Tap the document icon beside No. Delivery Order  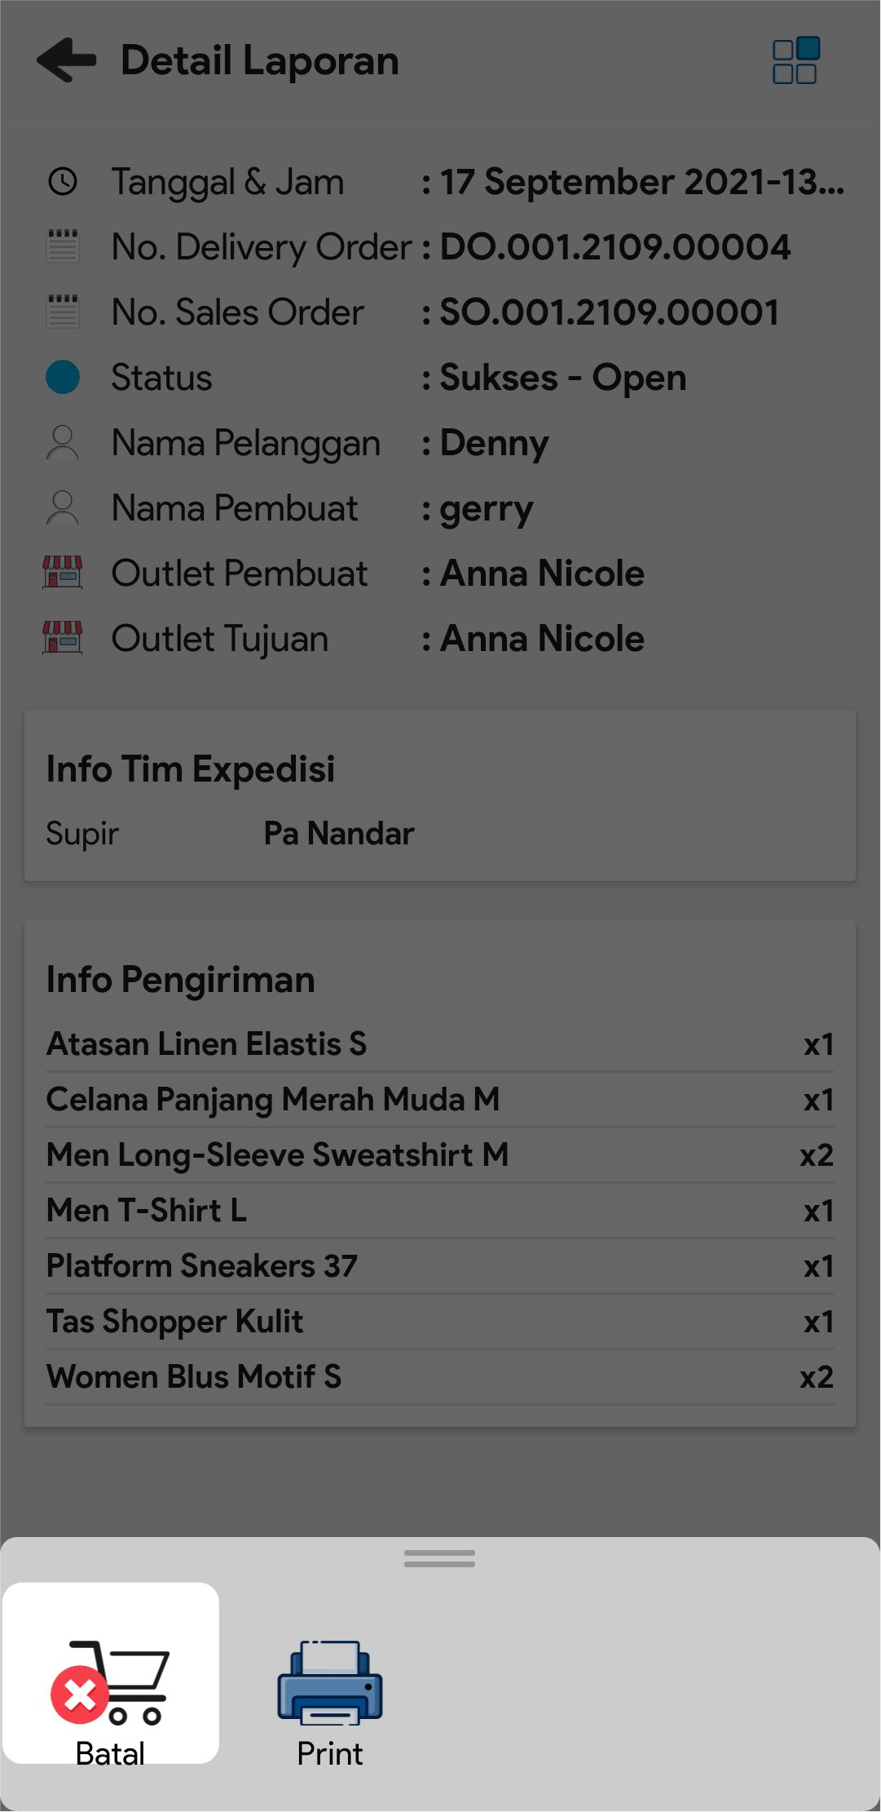[63, 246]
